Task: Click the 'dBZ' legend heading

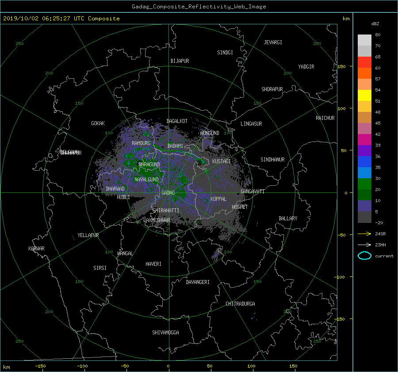Action: pyautogui.click(x=375, y=23)
